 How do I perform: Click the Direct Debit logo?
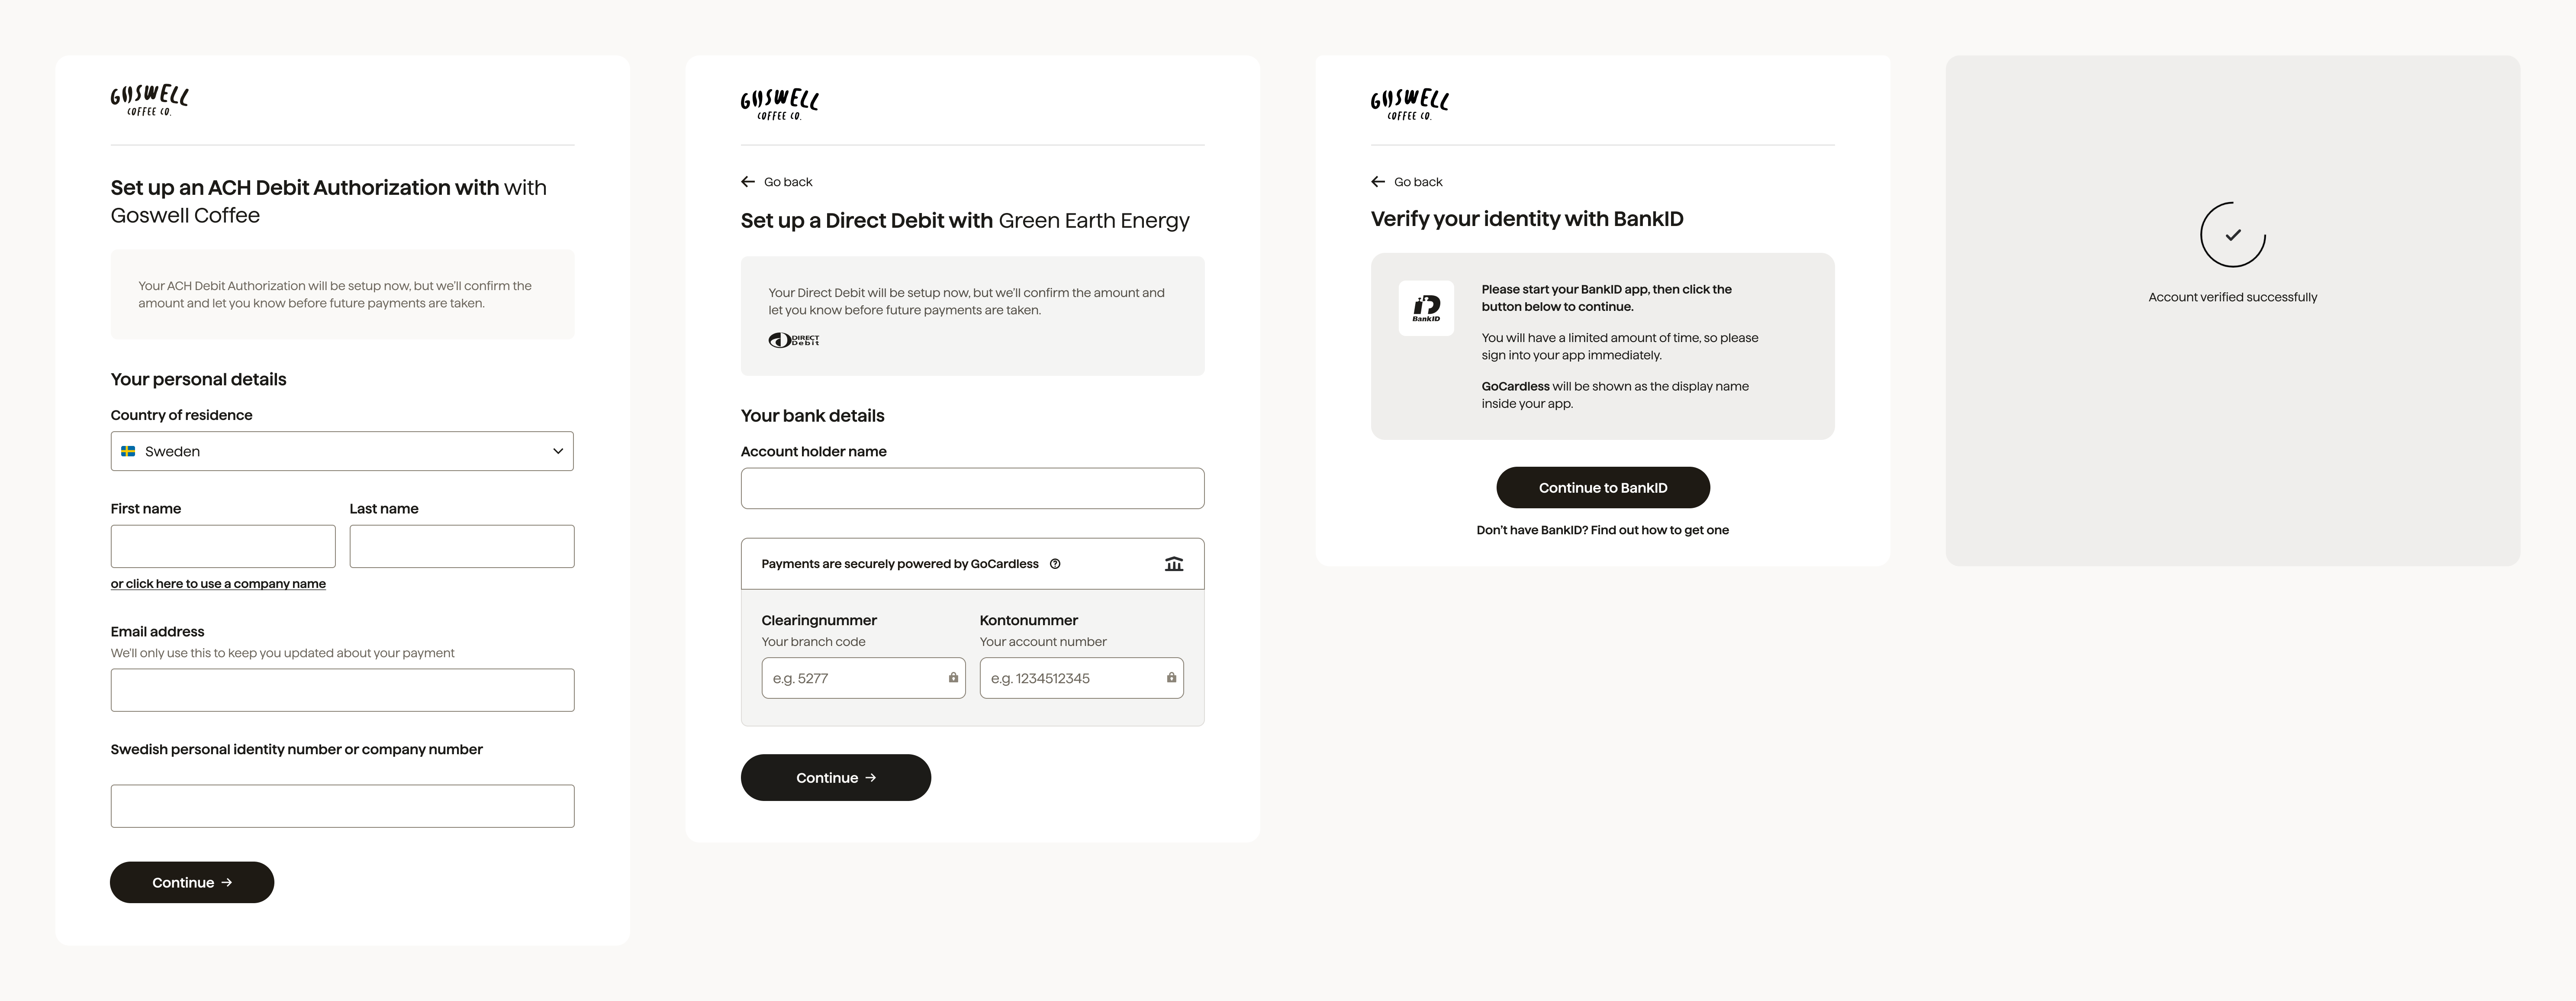tap(794, 340)
